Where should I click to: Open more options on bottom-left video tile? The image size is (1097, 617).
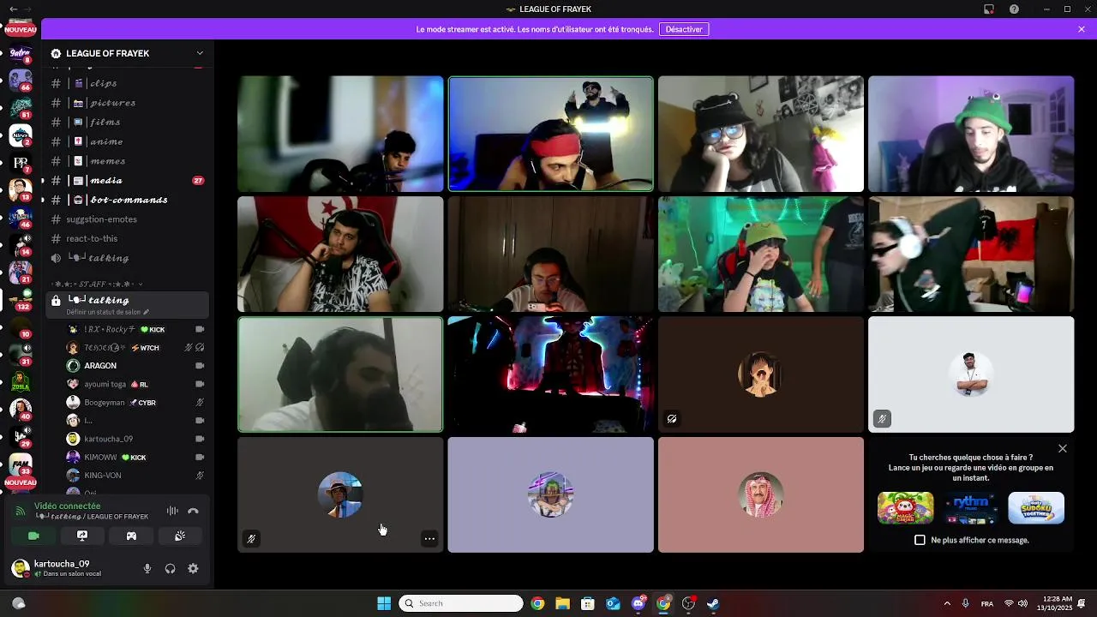(429, 539)
